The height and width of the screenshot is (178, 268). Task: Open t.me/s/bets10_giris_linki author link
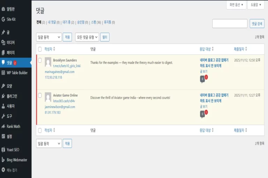pos(67,66)
